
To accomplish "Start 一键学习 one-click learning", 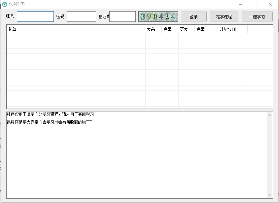I will pos(258,16).
